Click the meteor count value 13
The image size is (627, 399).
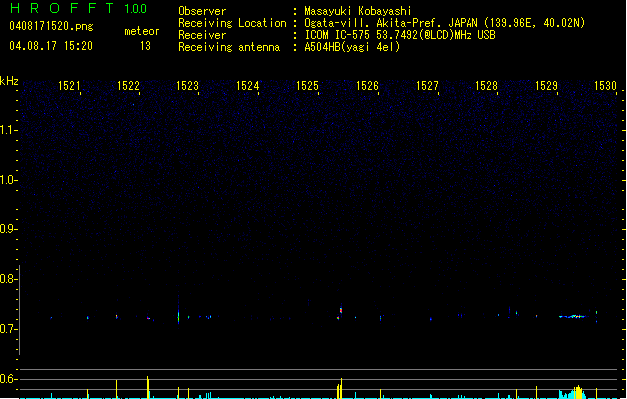pos(145,46)
